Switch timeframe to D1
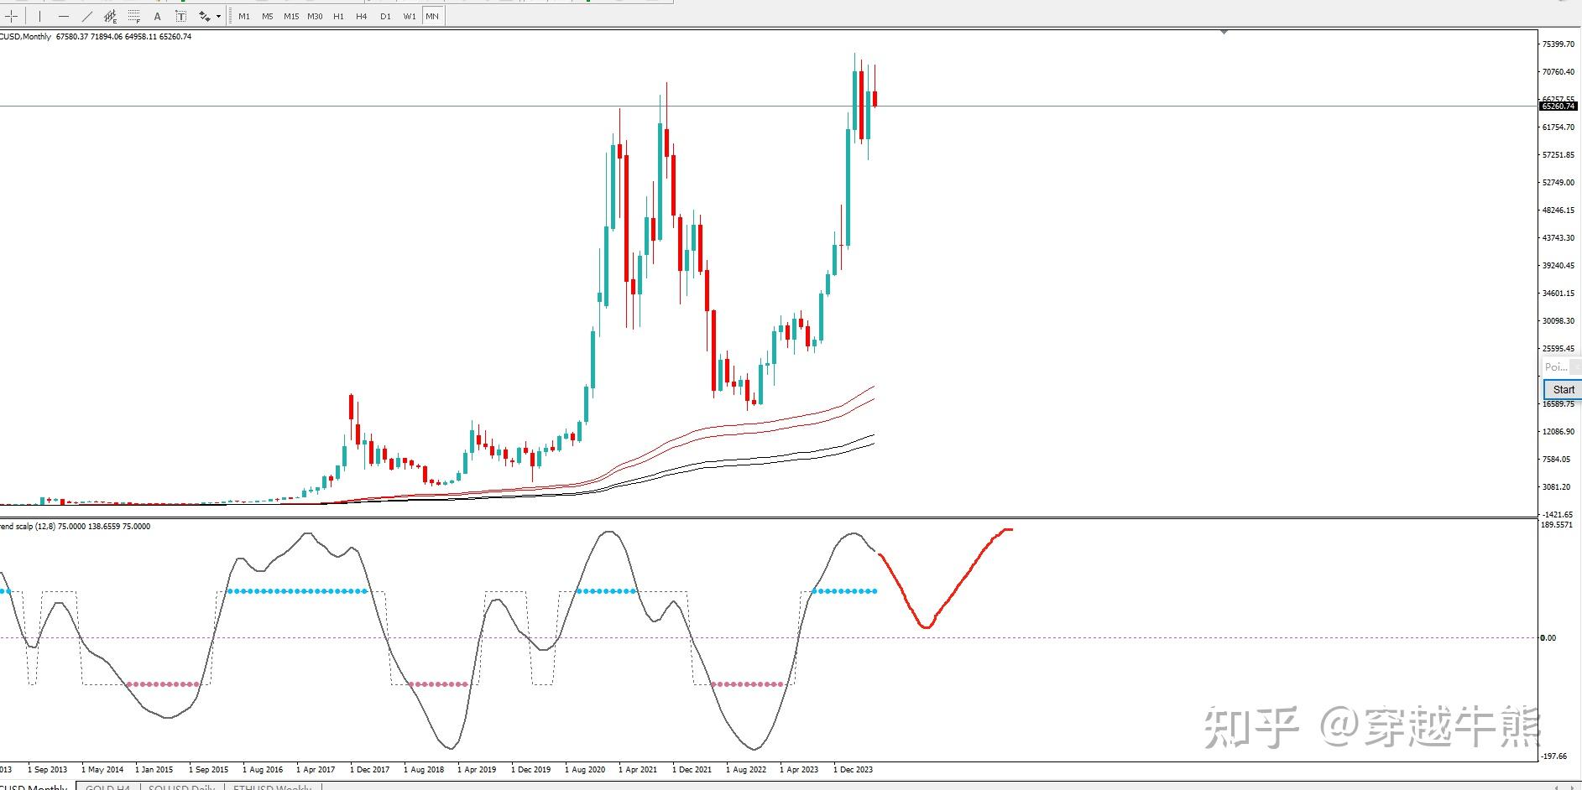This screenshot has height=790, width=1582. coord(385,16)
